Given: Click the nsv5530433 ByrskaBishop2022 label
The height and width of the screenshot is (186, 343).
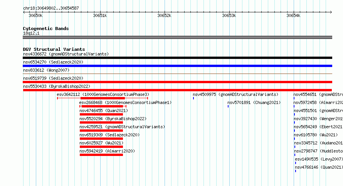Looking at the screenshot, I should tap(57, 86).
